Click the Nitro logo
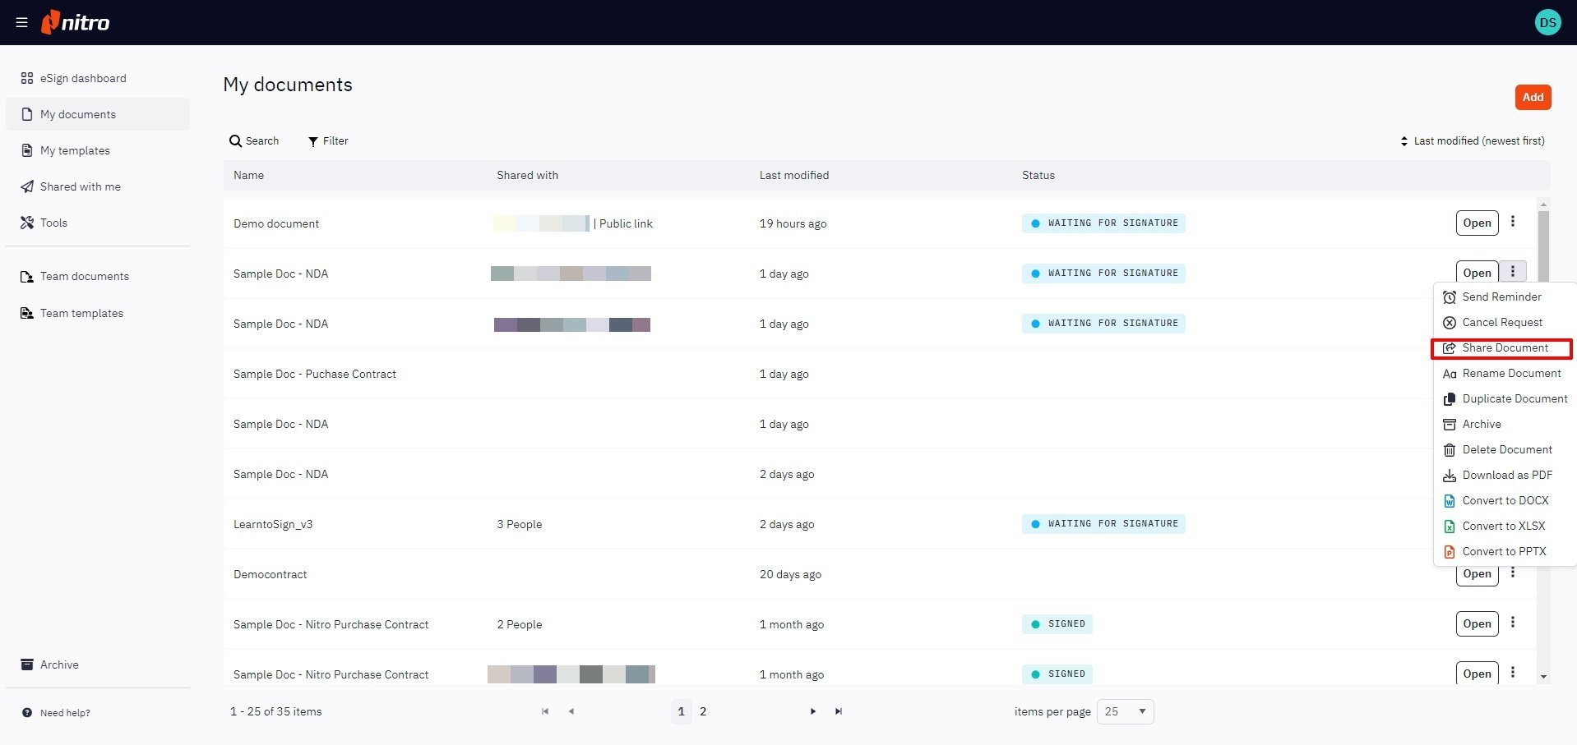1577x745 pixels. click(x=76, y=22)
